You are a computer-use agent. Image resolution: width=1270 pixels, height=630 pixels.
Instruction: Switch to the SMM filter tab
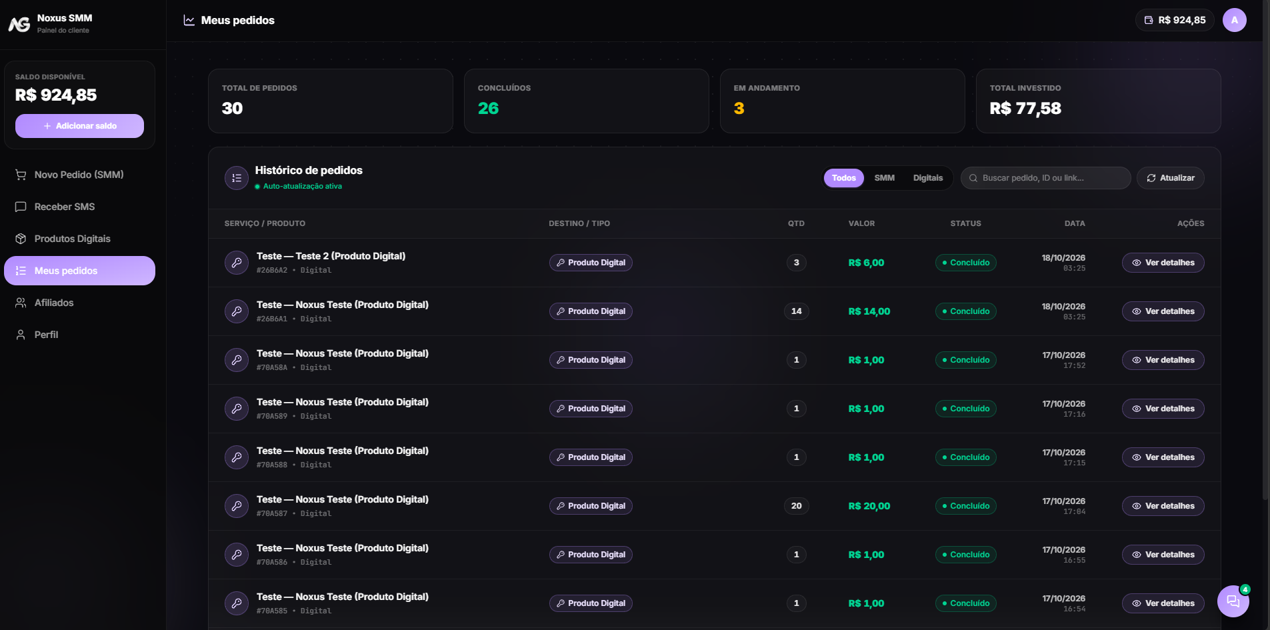pos(884,178)
